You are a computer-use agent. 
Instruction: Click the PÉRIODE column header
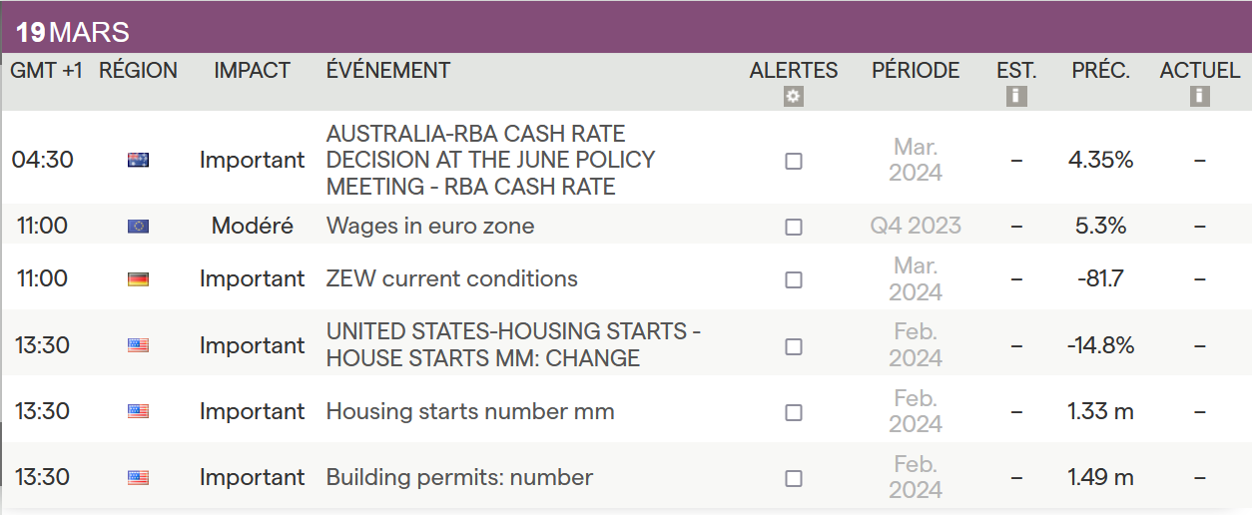916,71
